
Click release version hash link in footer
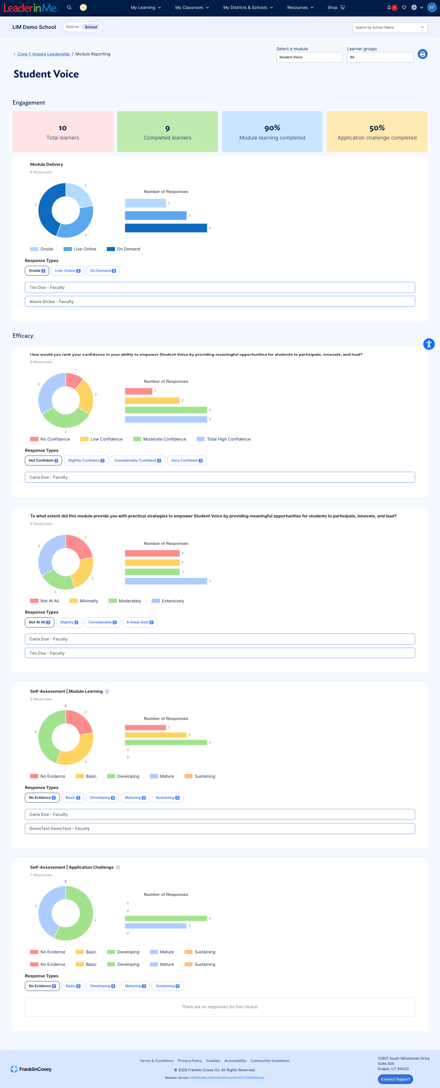click(x=227, y=1077)
